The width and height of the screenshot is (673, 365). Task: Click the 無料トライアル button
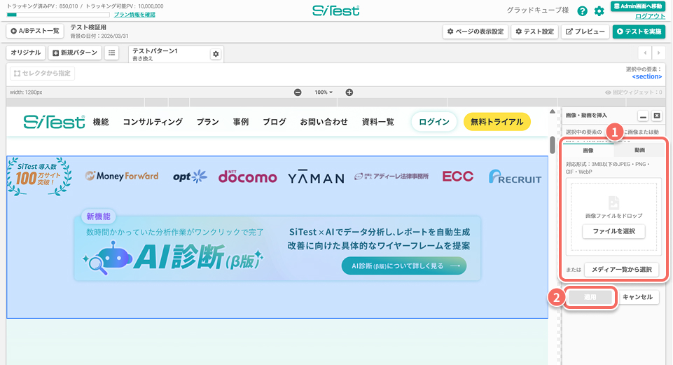tap(497, 122)
